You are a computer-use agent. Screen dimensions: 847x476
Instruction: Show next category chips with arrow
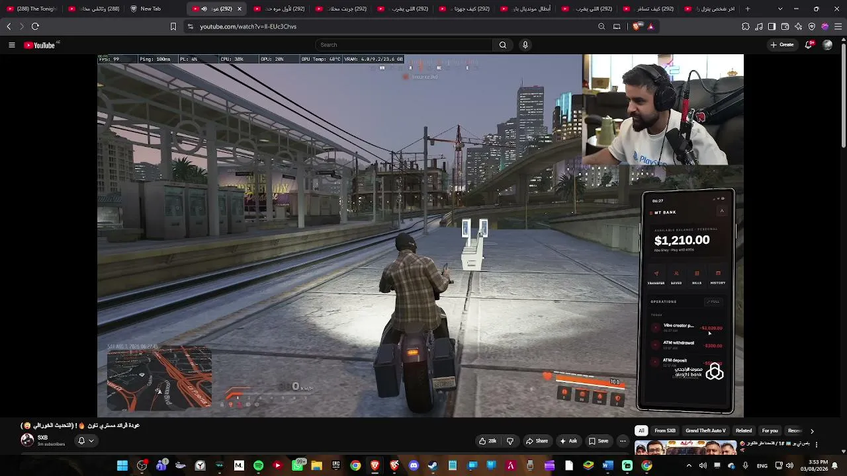coord(812,431)
